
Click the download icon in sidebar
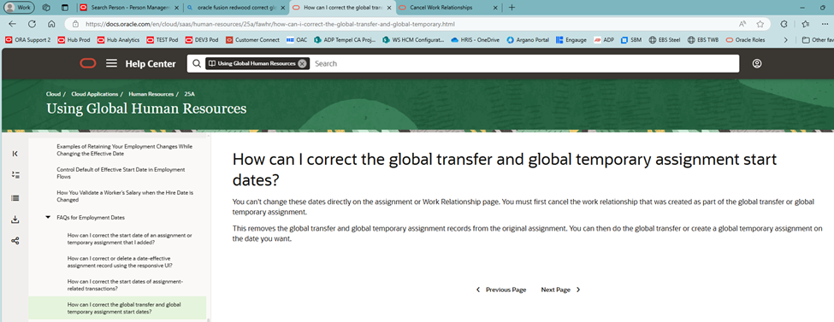pos(15,220)
